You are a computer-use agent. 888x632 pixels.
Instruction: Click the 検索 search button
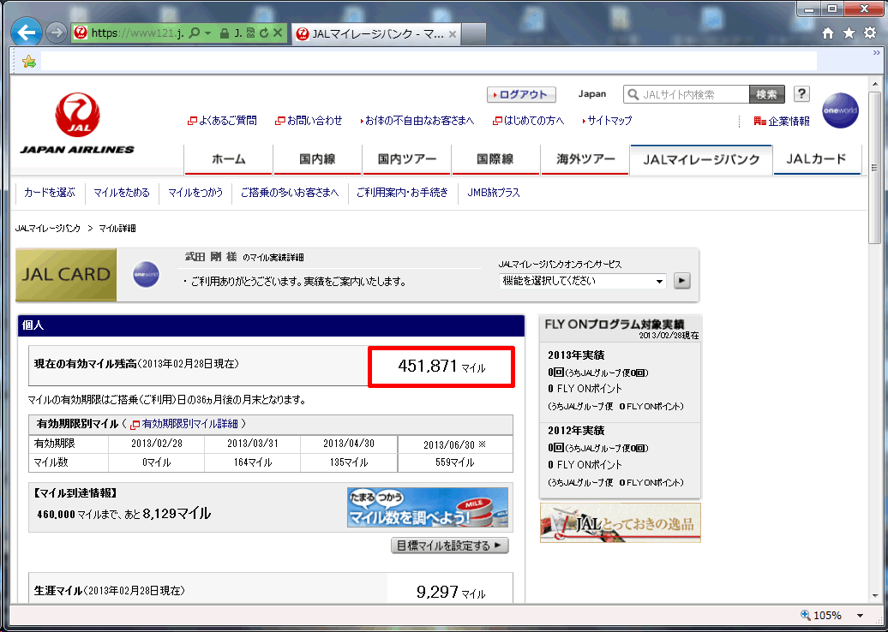[x=767, y=94]
